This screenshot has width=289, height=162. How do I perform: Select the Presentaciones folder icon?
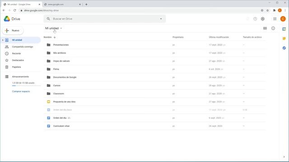48,45
